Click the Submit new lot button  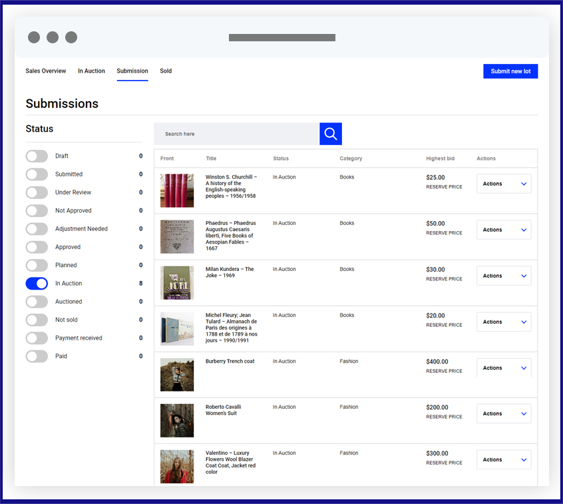pos(510,71)
